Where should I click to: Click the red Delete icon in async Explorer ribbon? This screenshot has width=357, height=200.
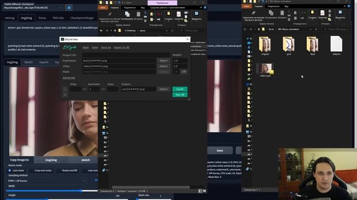pyautogui.click(x=158, y=14)
